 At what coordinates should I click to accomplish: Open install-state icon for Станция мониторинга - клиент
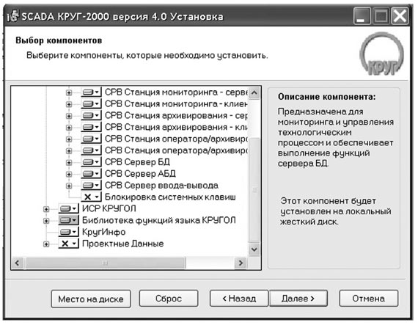91,103
